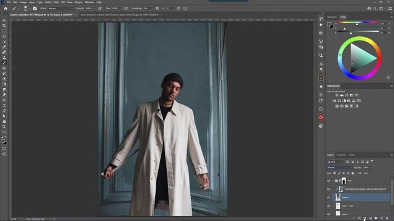Open layer Opacity dropdown arrow

(x=371, y=168)
